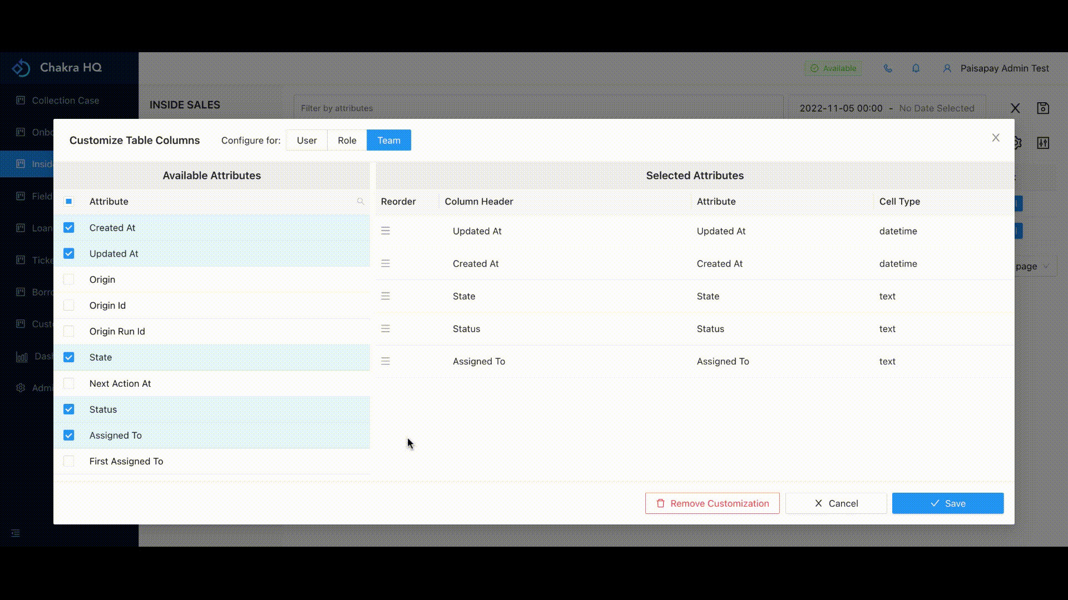
Task: Open the Admin settings gear in sidebar
Action: coord(21,388)
